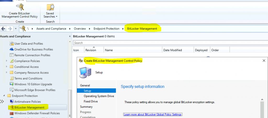This screenshot has height=118, width=268.
Task: Select Windows 10 Edition Upgrade node
Action: pyautogui.click(x=33, y=84)
